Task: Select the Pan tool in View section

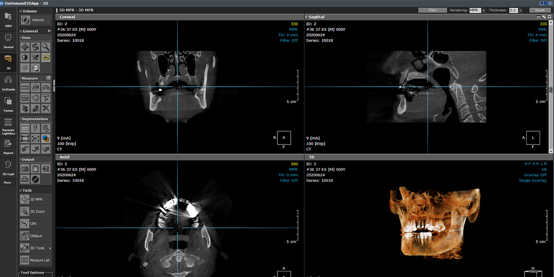Action: coord(24,47)
